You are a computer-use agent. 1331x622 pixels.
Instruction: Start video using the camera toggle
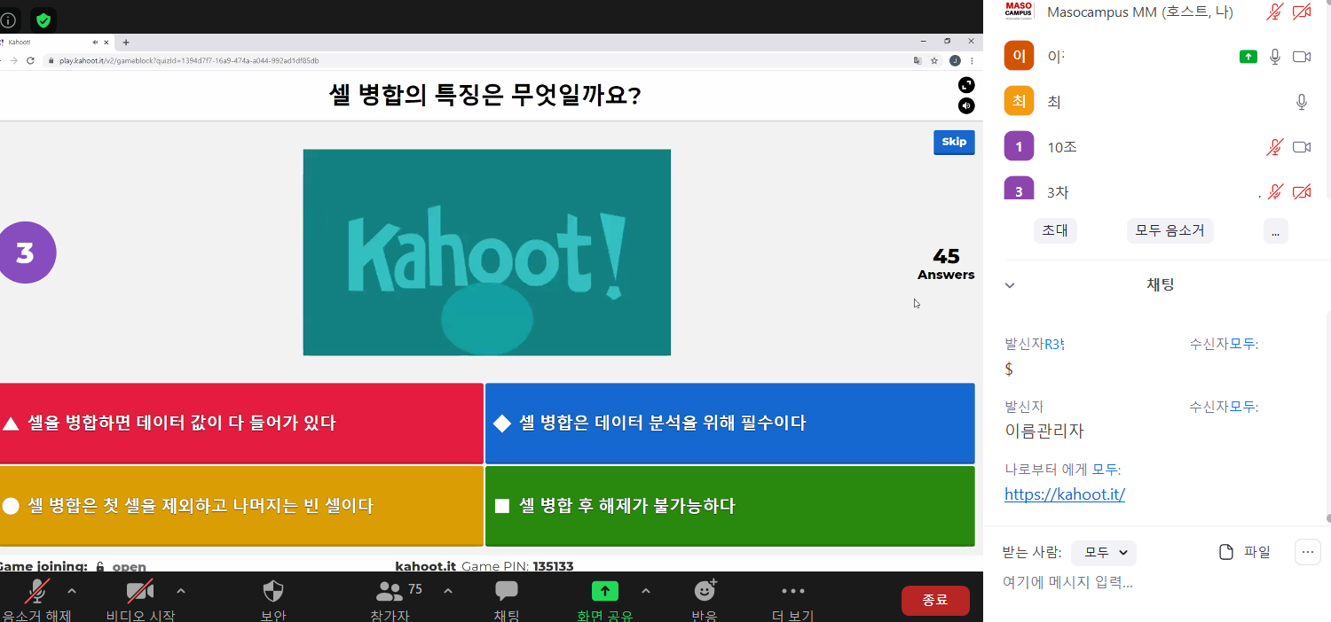[140, 591]
